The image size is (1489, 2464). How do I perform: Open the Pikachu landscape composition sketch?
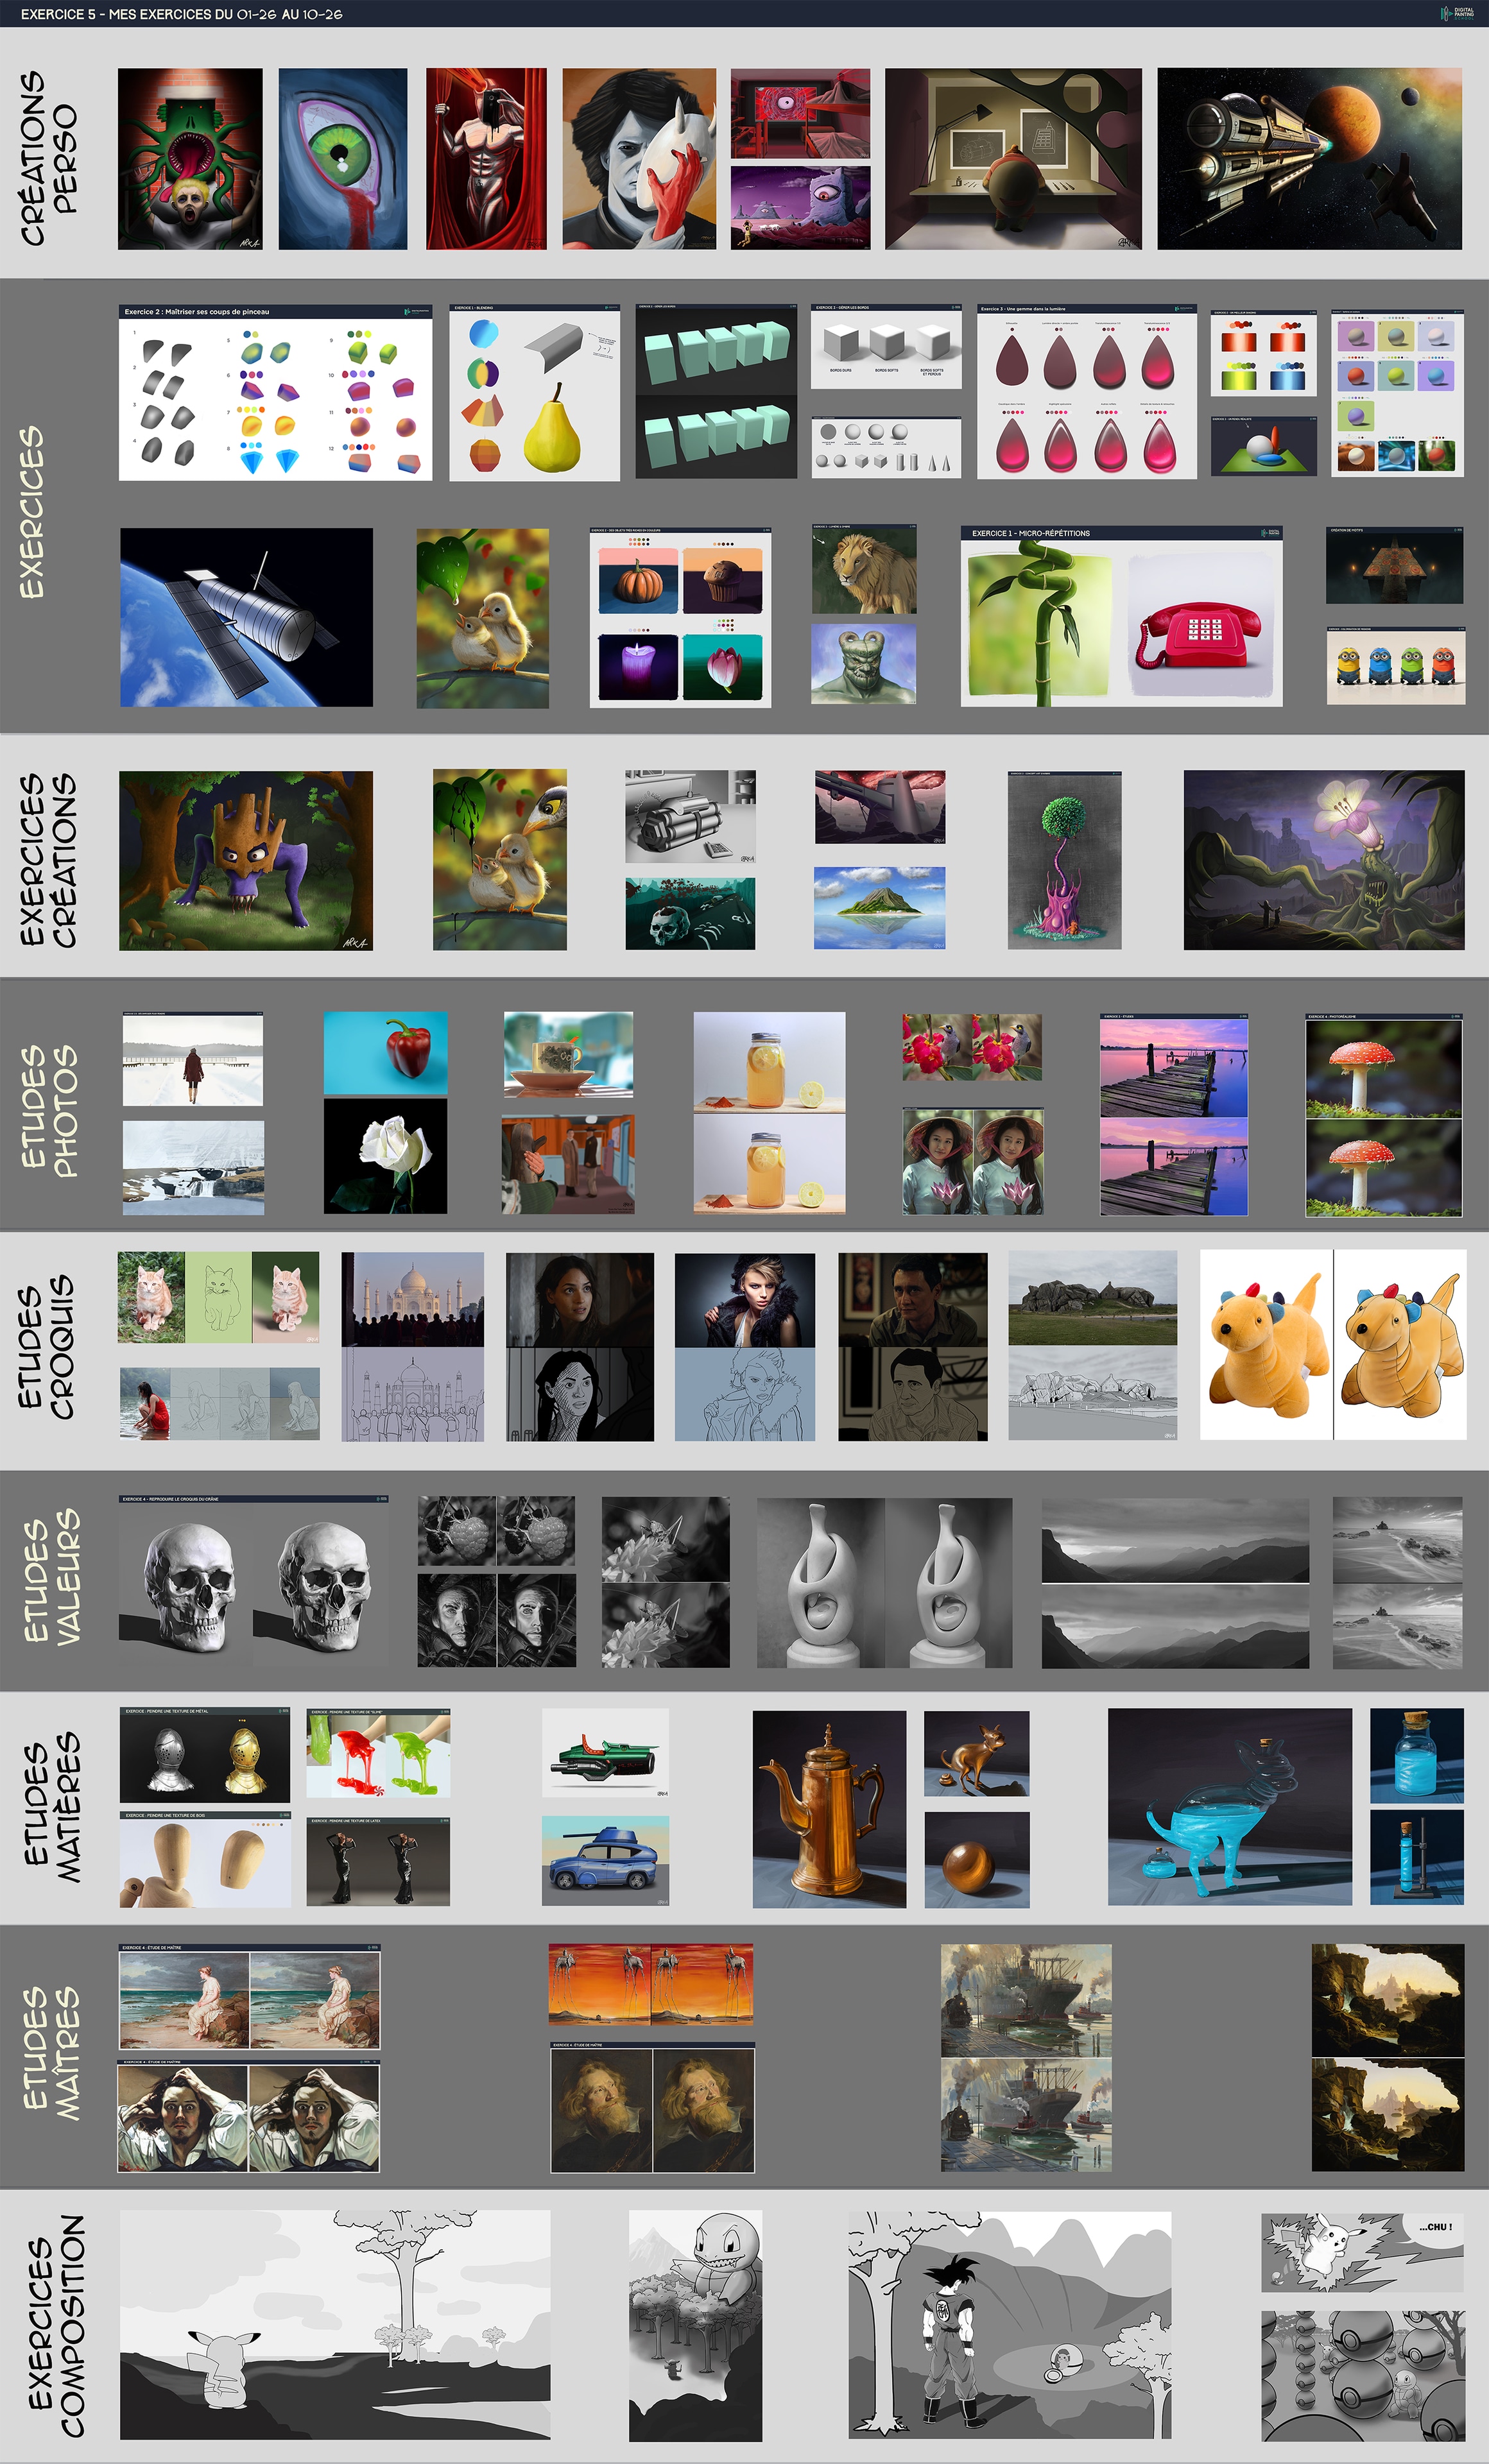click(x=335, y=2325)
